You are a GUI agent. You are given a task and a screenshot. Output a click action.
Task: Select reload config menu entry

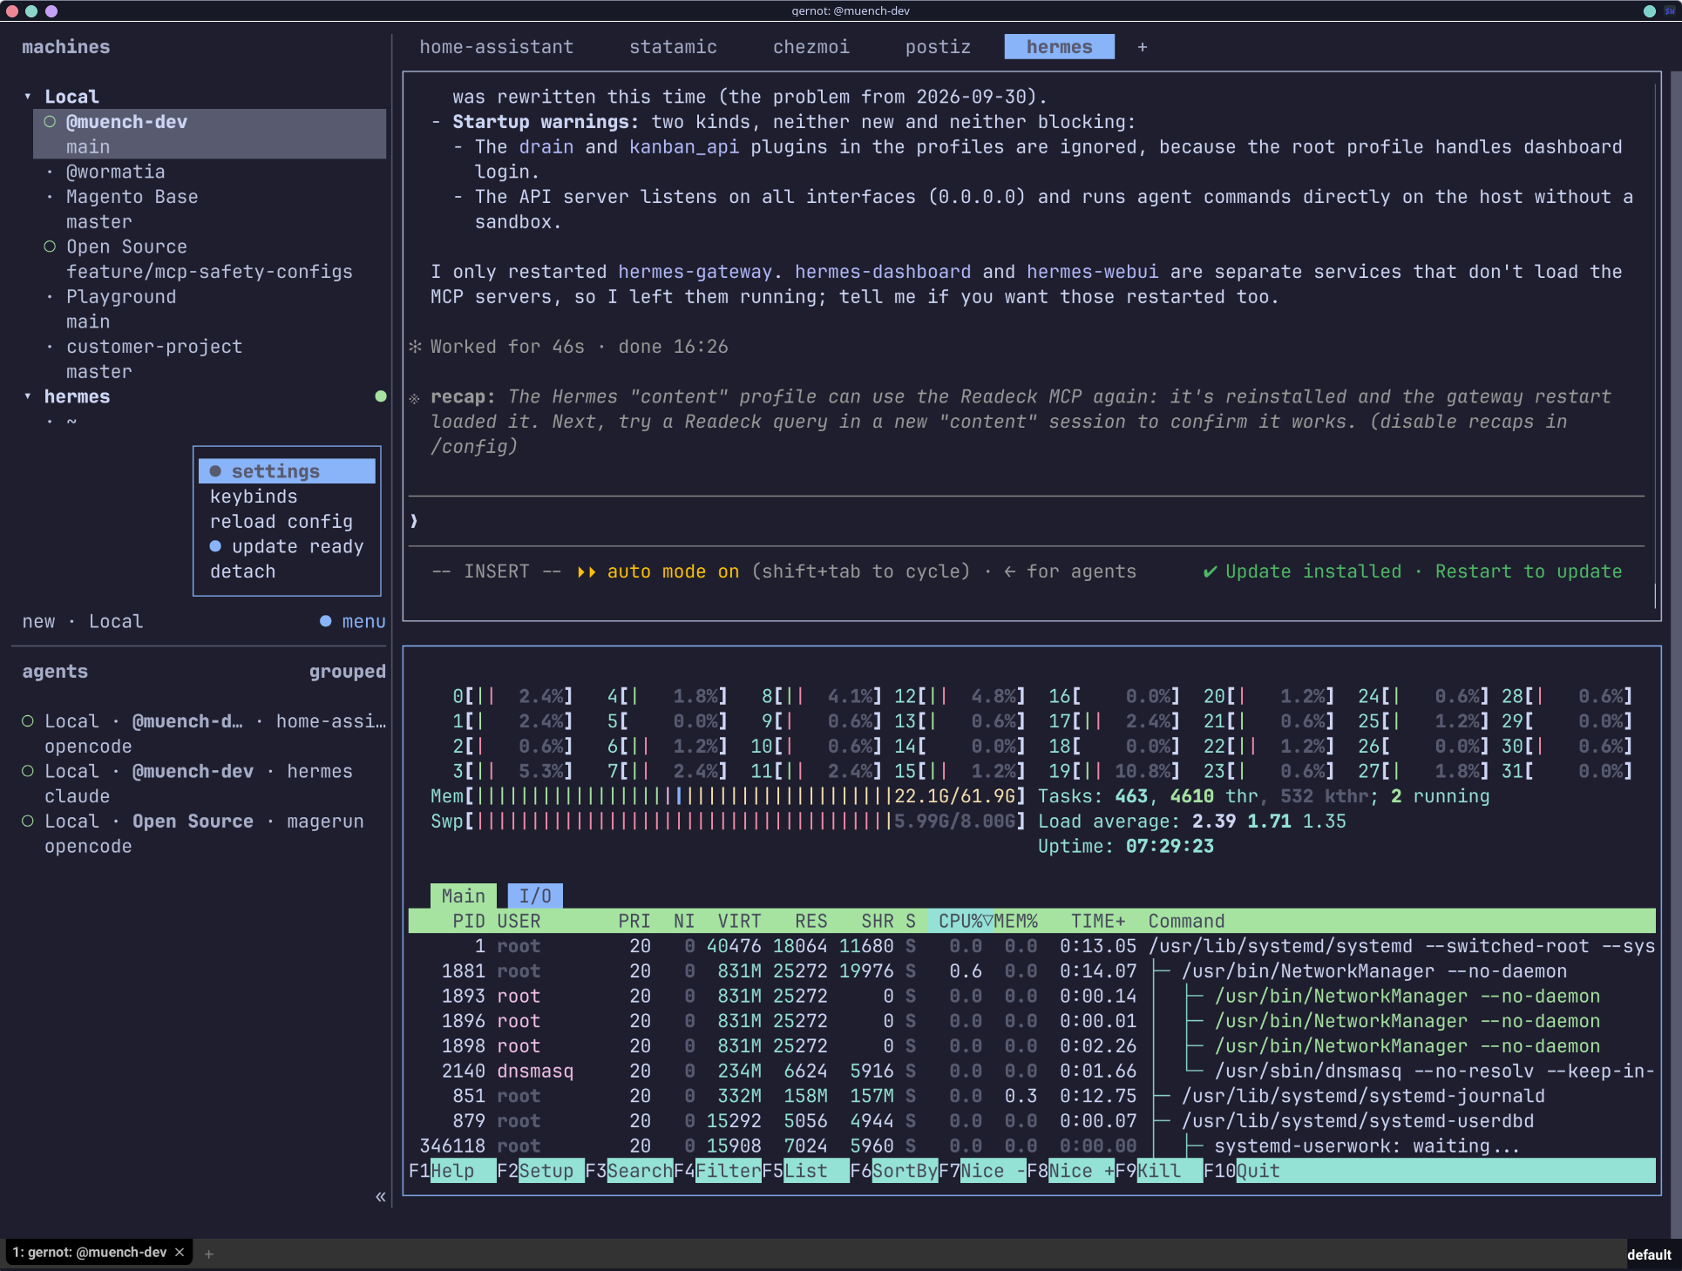point(281,522)
